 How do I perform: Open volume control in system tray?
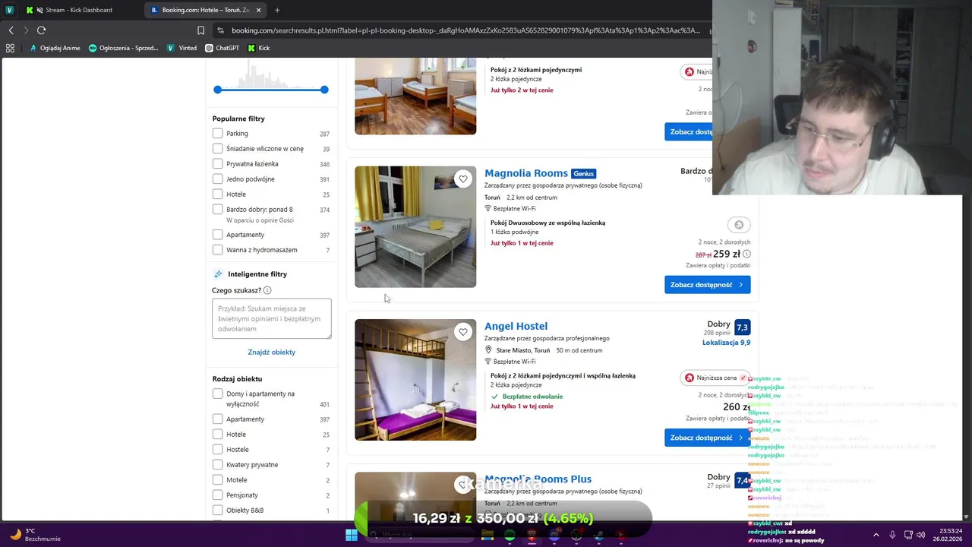pyautogui.click(x=920, y=535)
